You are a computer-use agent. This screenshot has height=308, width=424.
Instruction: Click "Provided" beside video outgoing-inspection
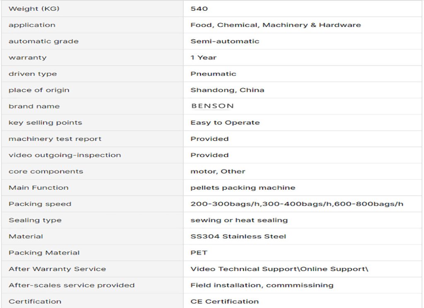coord(210,155)
